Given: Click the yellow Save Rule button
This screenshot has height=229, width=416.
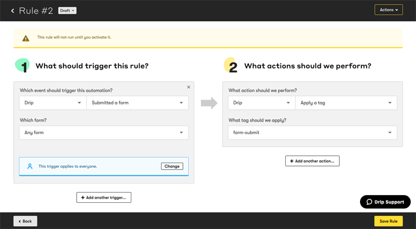Looking at the screenshot, I should coord(389,221).
